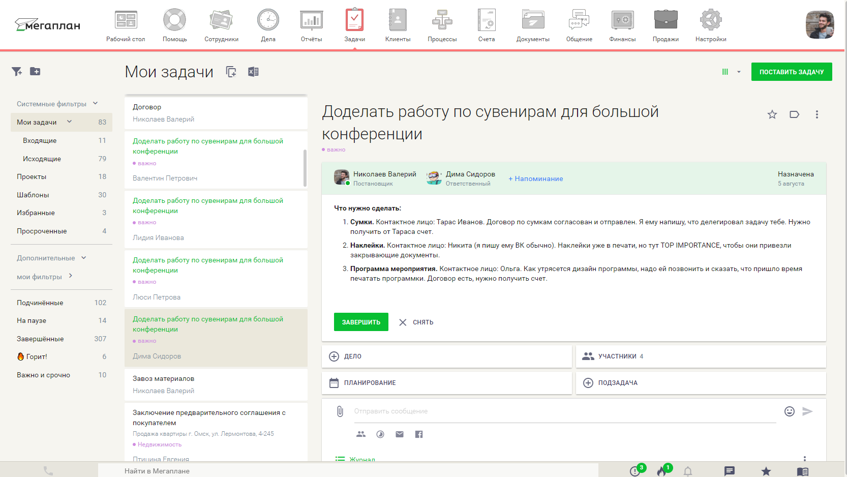Go to Сотрудники section

[221, 25]
